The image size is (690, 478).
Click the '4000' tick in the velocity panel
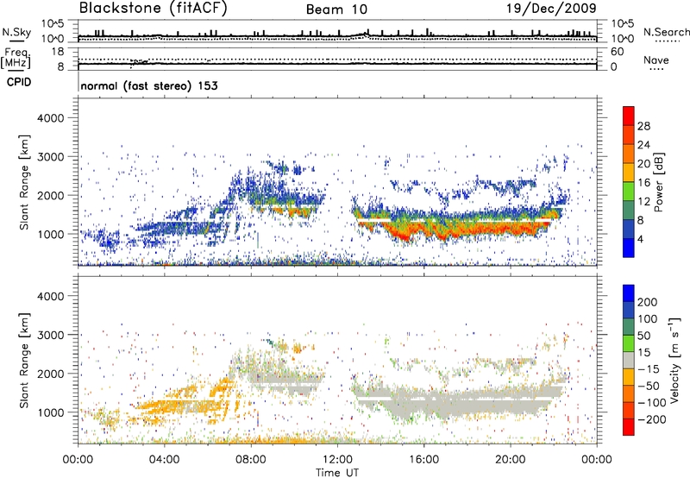50,296
